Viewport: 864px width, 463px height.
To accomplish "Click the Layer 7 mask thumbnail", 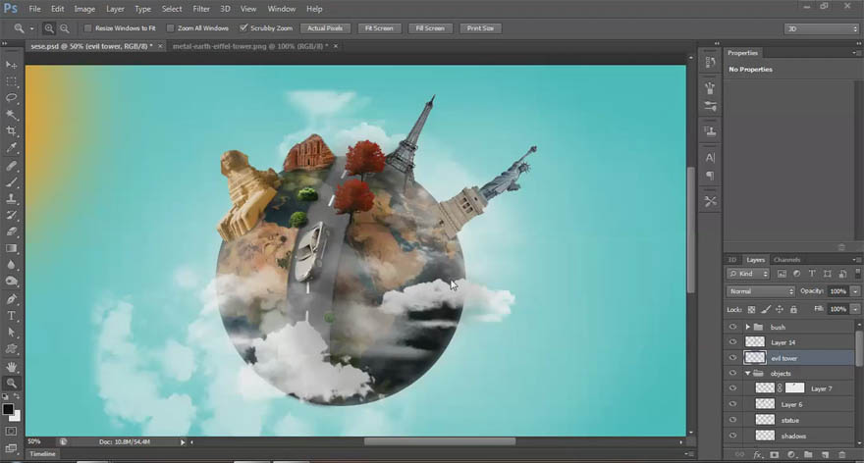I will [x=794, y=388].
